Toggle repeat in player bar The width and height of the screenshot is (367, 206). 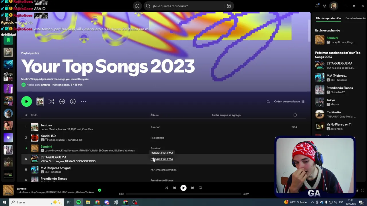click(200, 188)
